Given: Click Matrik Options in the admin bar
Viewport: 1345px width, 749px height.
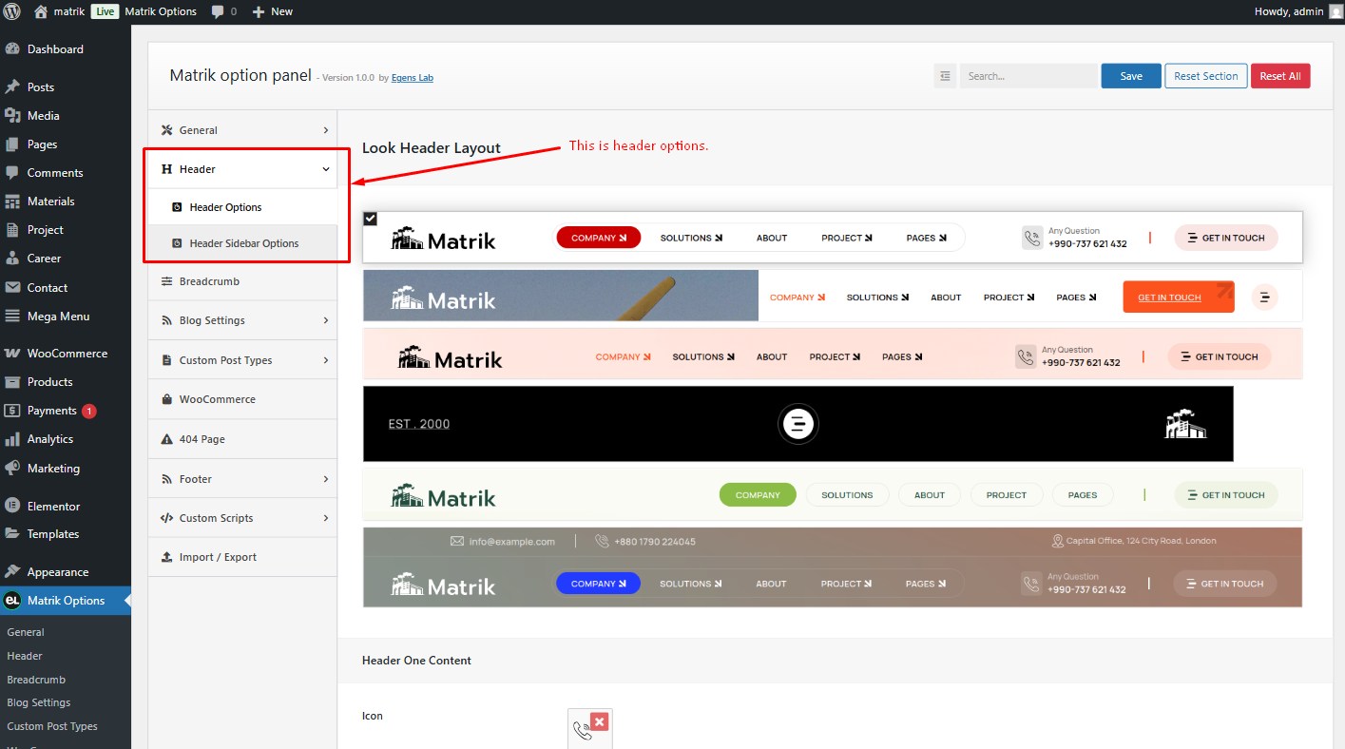Looking at the screenshot, I should (x=161, y=11).
